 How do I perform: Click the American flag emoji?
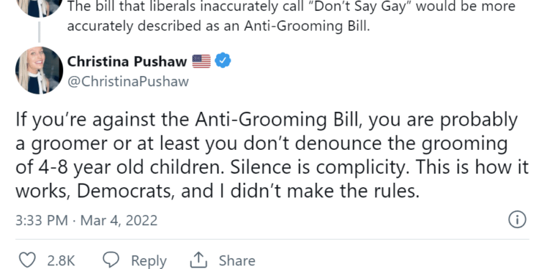(x=201, y=62)
